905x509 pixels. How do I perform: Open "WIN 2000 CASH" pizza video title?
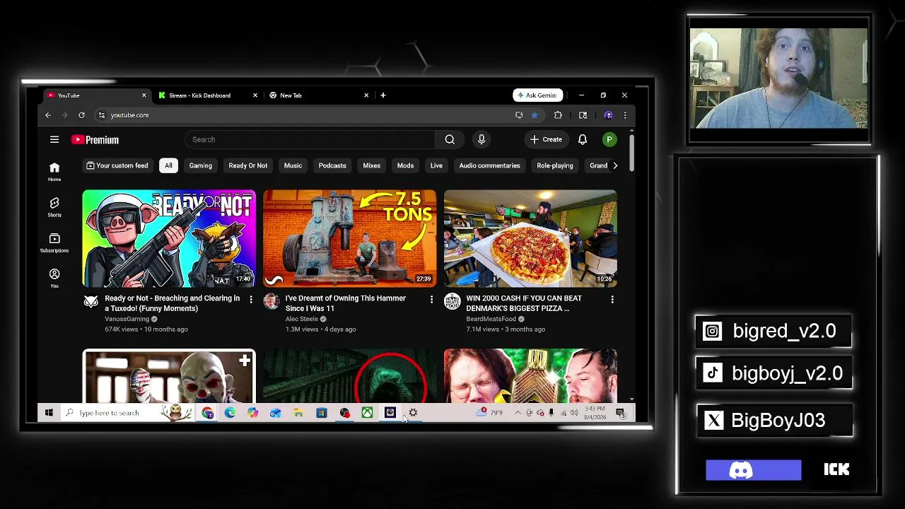[524, 303]
